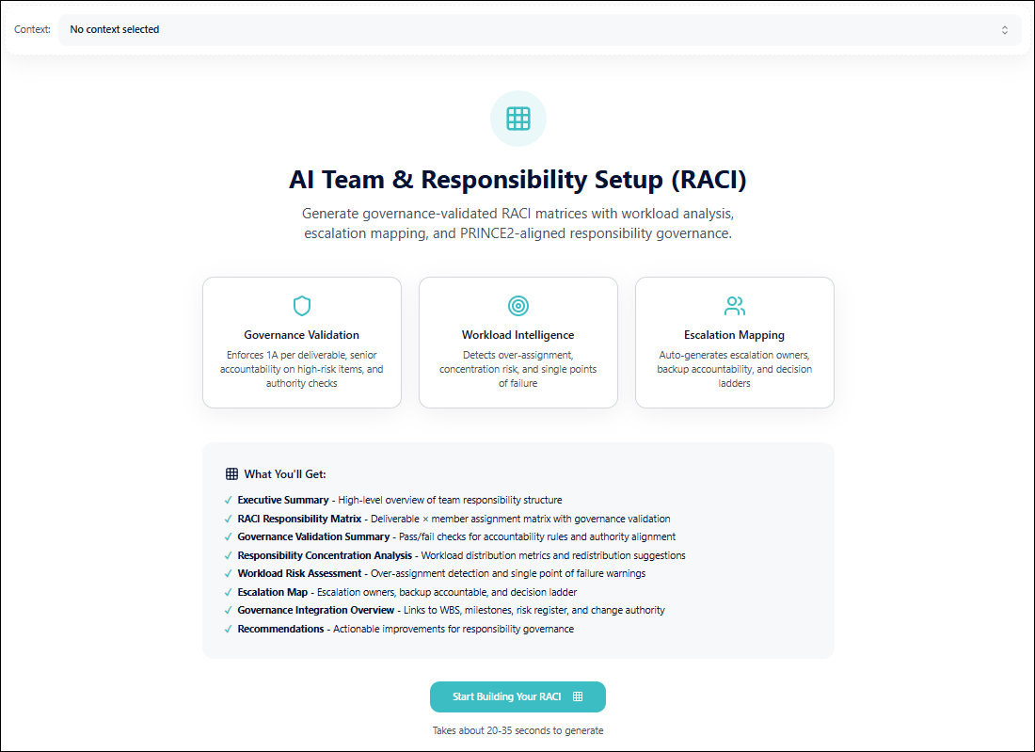This screenshot has width=1035, height=752.
Task: Click the checkmark beside Recommendations
Action: pos(227,629)
